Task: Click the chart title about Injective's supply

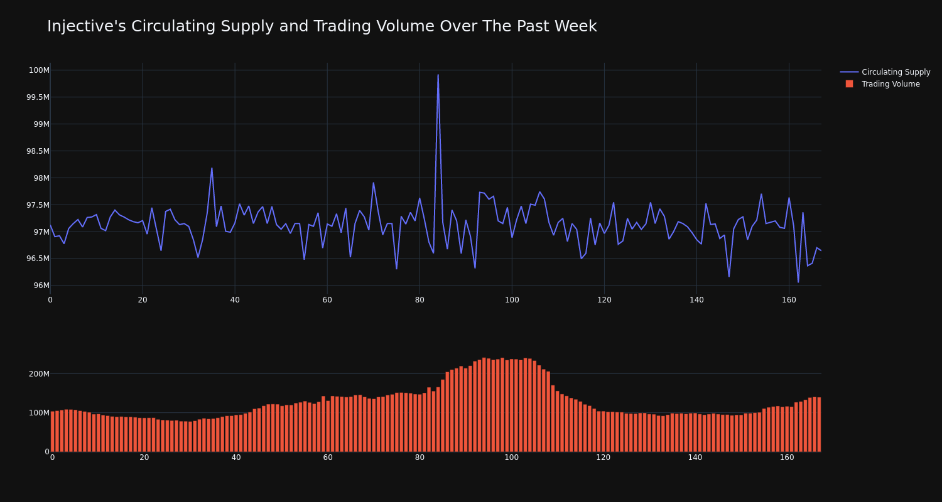Action: [322, 26]
